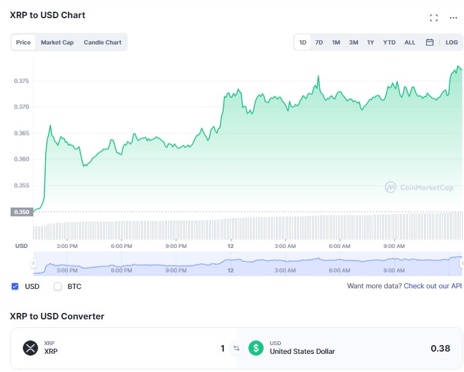This screenshot has height=372, width=464.
Task: Grab the left range slider handle
Action: pos(33,263)
